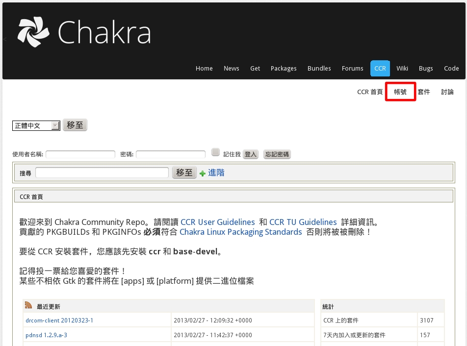Click 移至 button next to language selector
This screenshot has width=467, height=346.
pyautogui.click(x=75, y=125)
